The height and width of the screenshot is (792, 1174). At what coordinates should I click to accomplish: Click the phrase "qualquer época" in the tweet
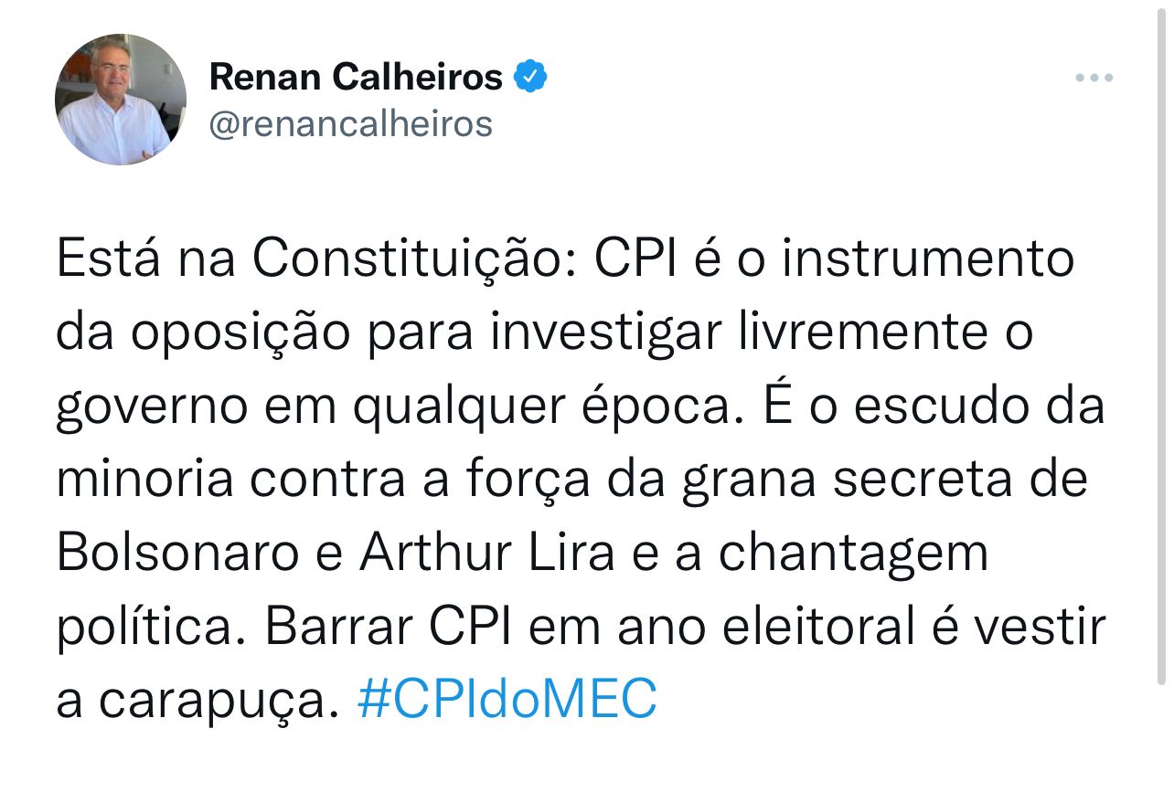542,408
